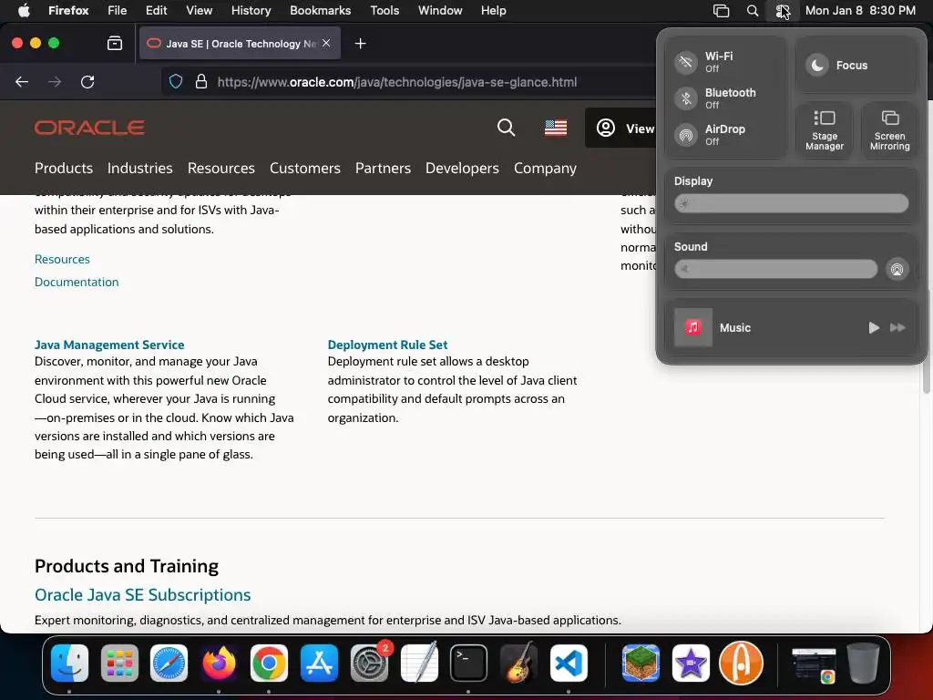
Task: Close the Java SE tab
Action: coord(326,43)
